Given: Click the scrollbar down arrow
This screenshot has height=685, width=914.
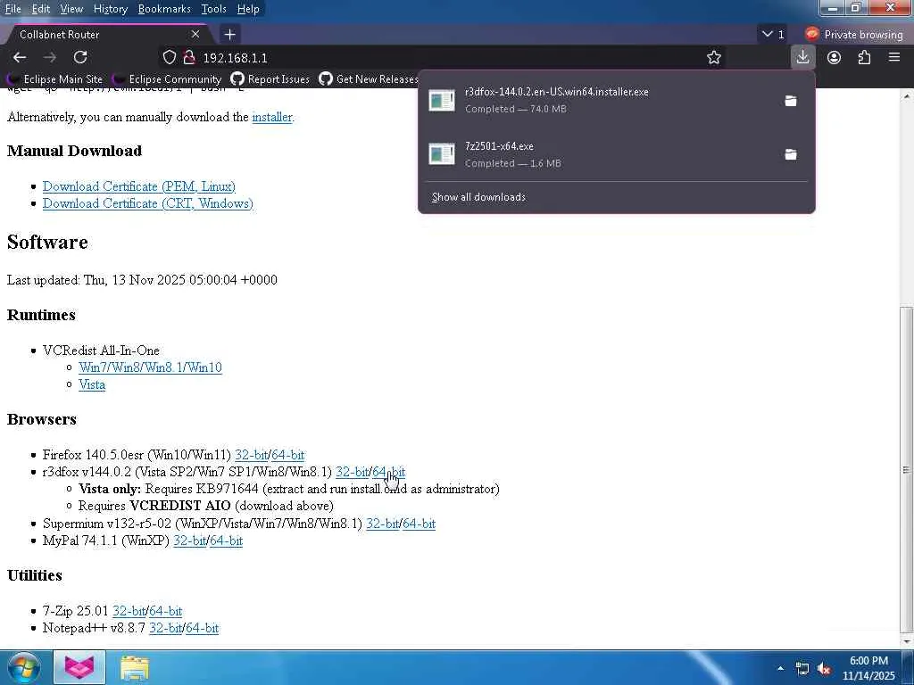Looking at the screenshot, I should 907,640.
